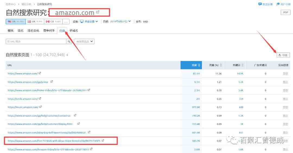Screen dimensions: 293x153
Task: Open external link icon next to https://www.amazon.com/
Action: tap(40, 73)
